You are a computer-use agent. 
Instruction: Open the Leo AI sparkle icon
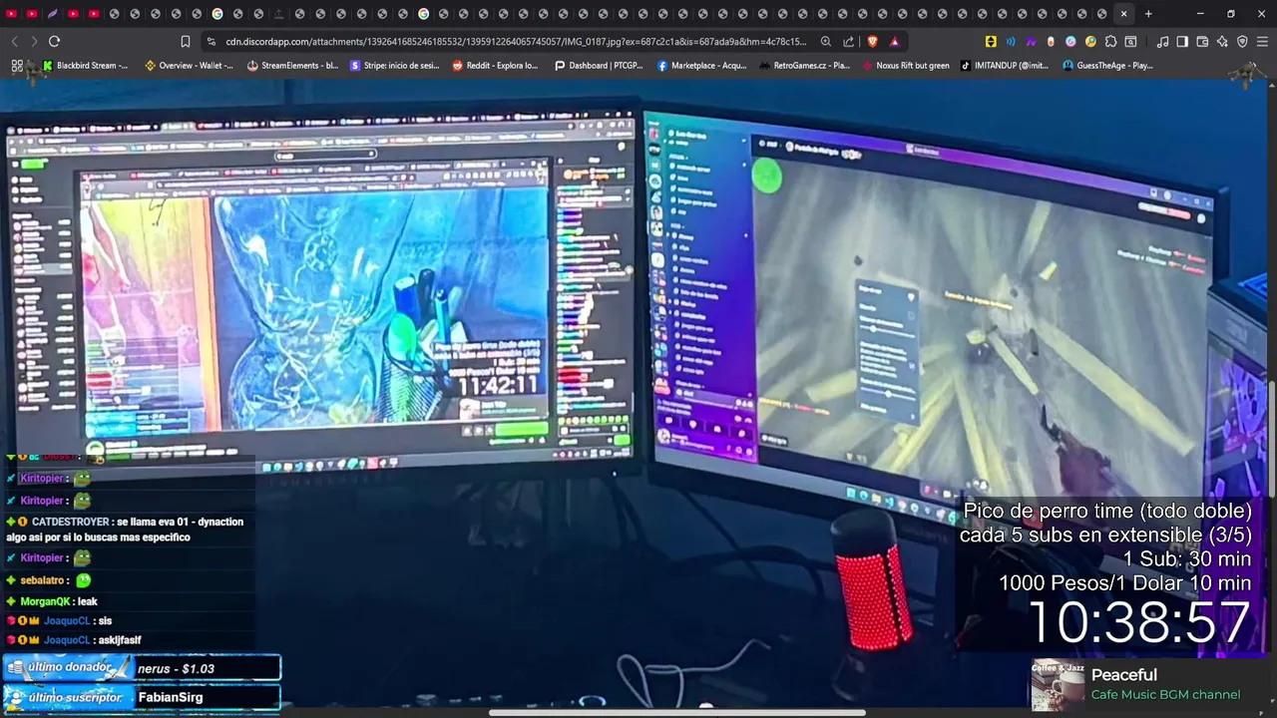(1222, 42)
